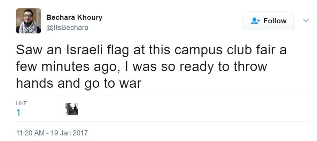Click the person-plus icon in Follow button

coord(255,21)
